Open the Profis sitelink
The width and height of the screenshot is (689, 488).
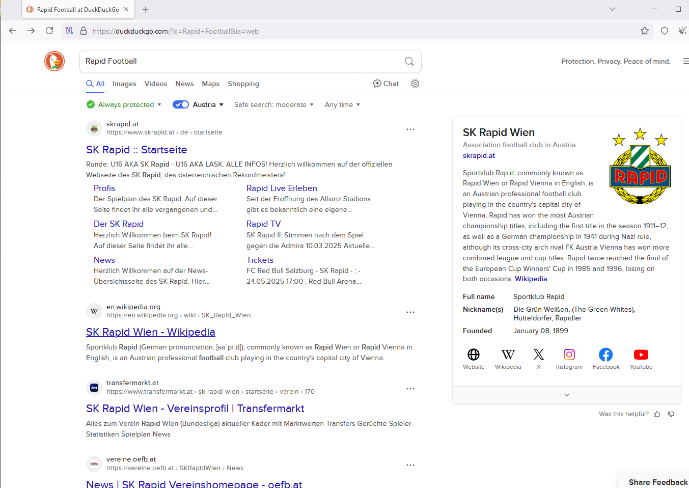click(x=104, y=188)
